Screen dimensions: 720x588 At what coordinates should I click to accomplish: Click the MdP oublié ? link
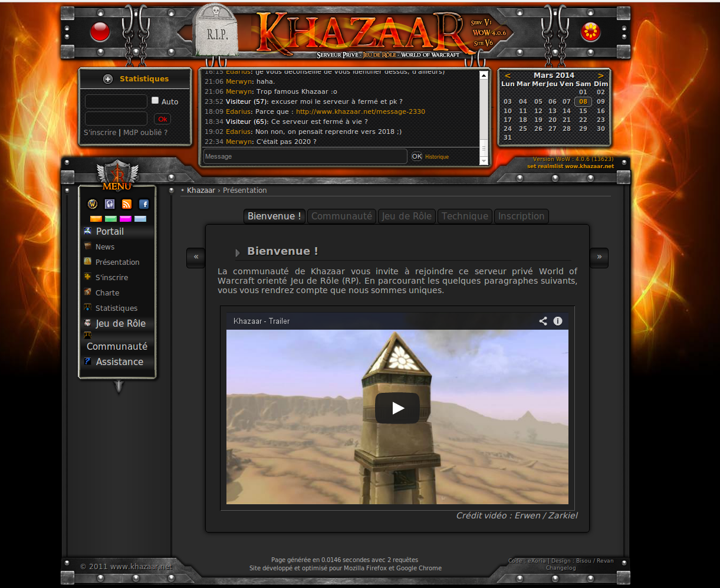(145, 133)
